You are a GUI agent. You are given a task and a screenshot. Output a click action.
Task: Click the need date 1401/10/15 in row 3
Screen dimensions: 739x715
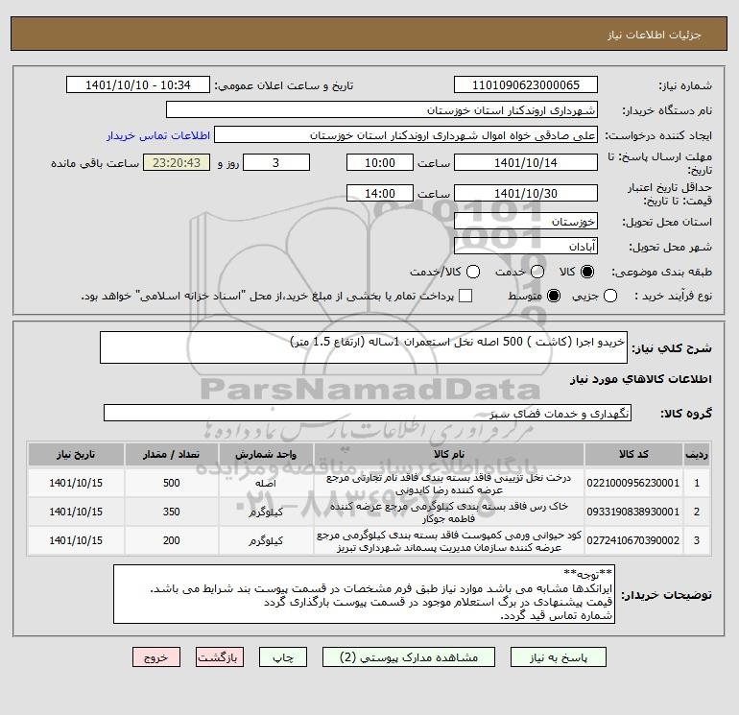click(76, 540)
